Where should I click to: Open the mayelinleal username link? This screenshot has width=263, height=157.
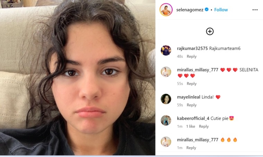tap(189, 97)
